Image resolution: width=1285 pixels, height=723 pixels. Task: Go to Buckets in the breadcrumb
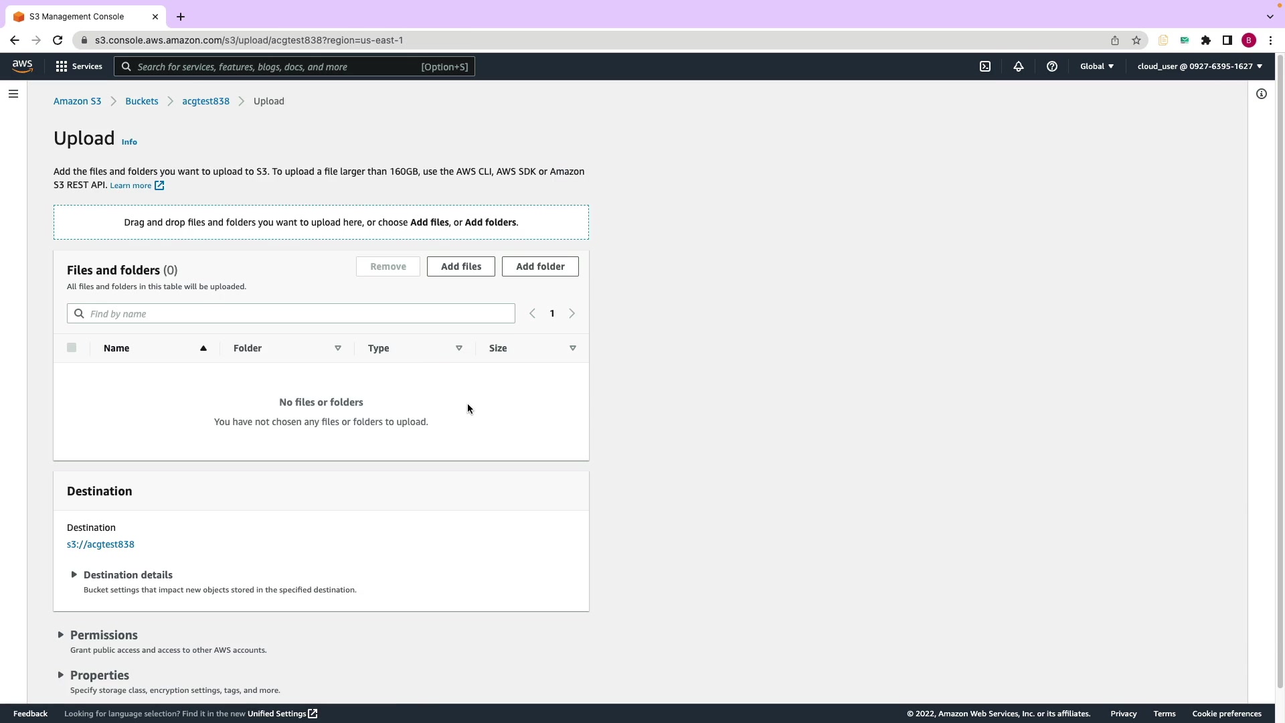[141, 101]
